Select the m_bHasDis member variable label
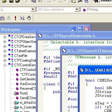 click(x=28, y=103)
